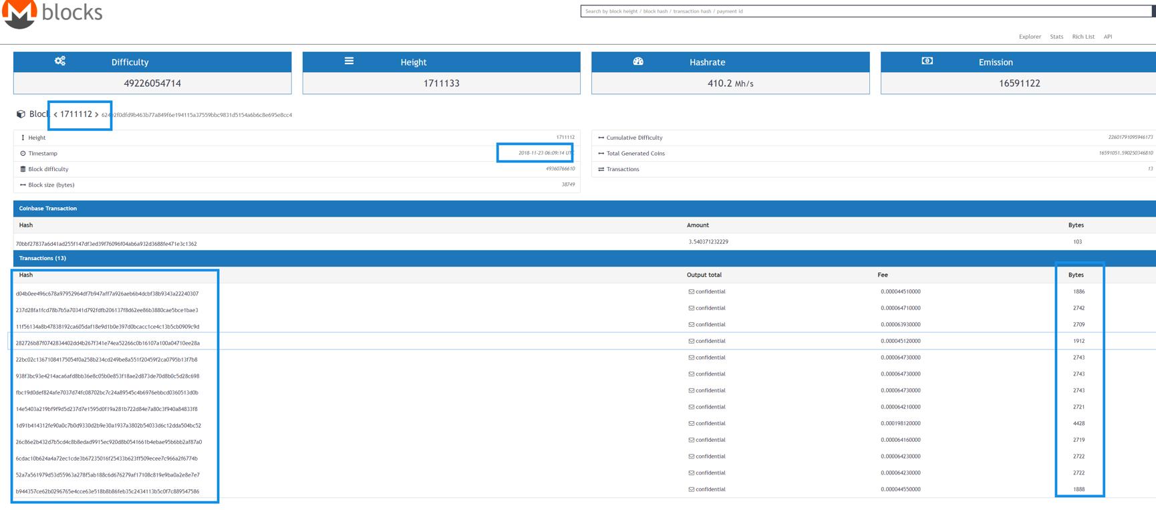The image size is (1156, 510).
Task: Open transaction 11f56134a8b47838
Action: point(108,327)
